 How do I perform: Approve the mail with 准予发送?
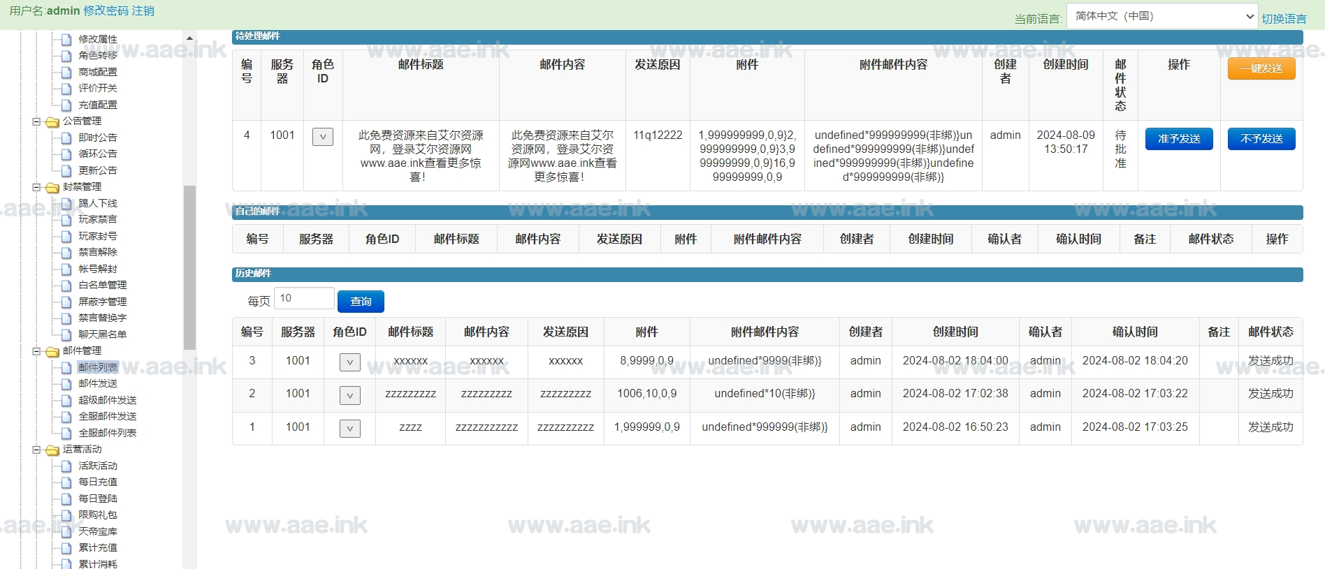(1178, 139)
